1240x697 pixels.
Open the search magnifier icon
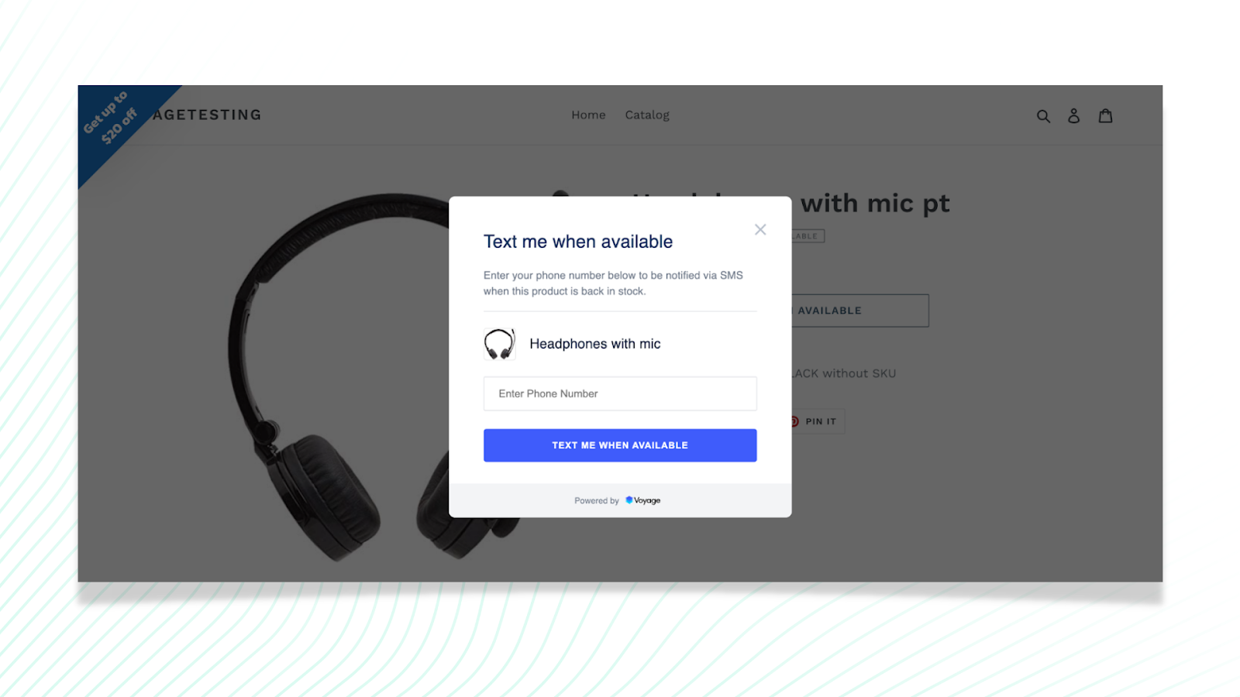click(x=1043, y=116)
